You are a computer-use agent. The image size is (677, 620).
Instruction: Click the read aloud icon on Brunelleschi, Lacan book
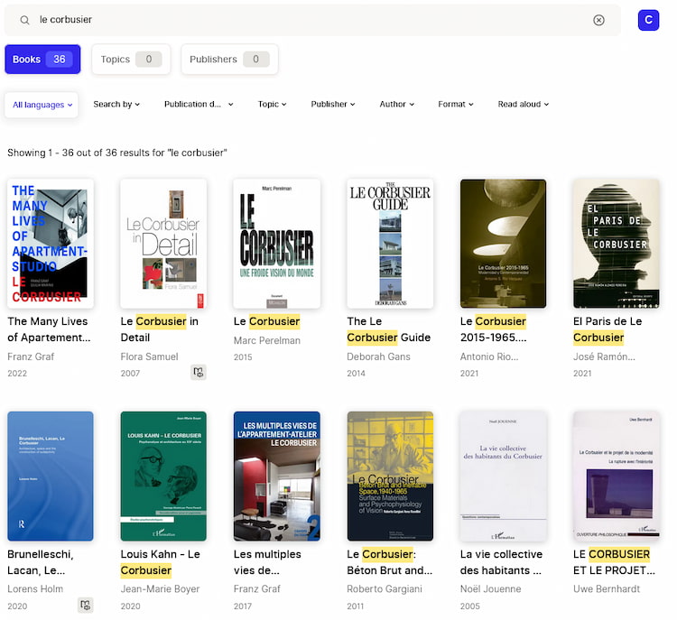click(86, 605)
